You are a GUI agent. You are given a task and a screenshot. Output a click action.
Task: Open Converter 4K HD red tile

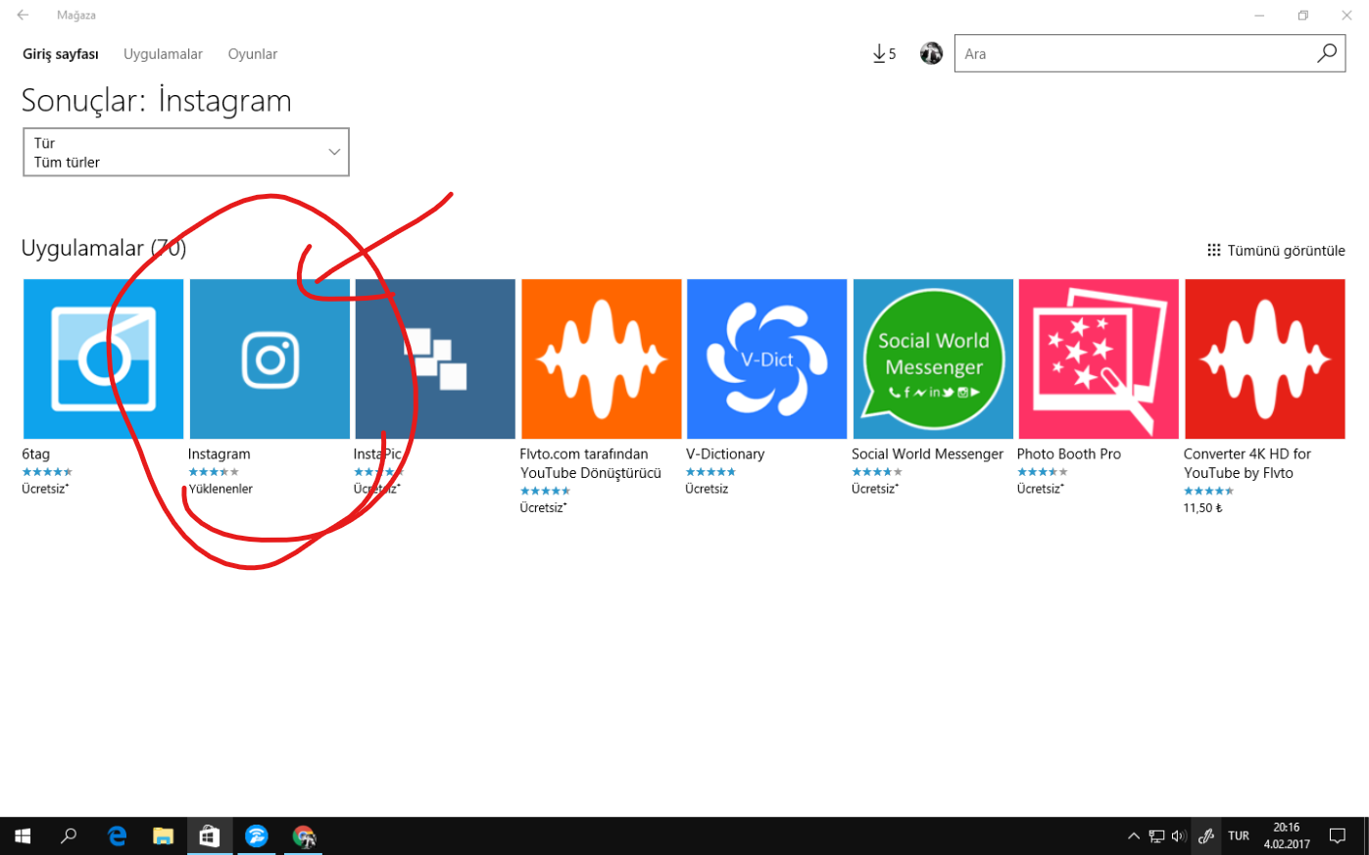pos(1265,358)
